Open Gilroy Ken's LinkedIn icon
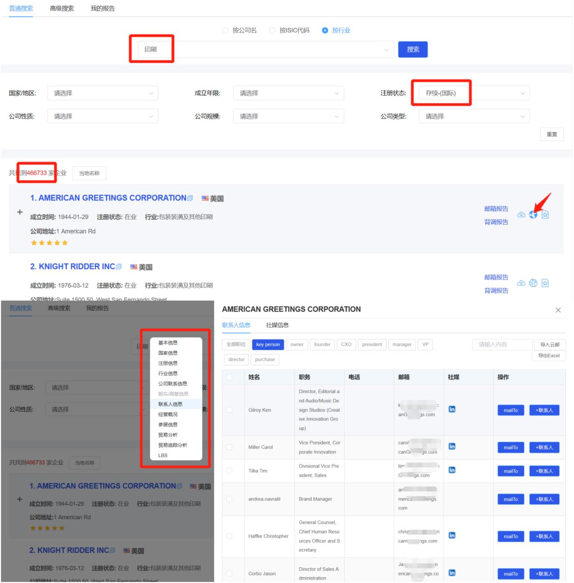Image resolution: width=574 pixels, height=583 pixels. (452, 409)
